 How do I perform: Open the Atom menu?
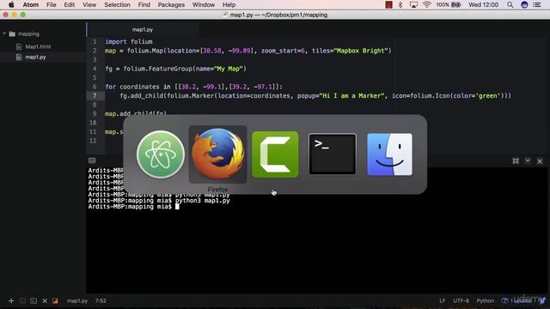pyautogui.click(x=31, y=4)
